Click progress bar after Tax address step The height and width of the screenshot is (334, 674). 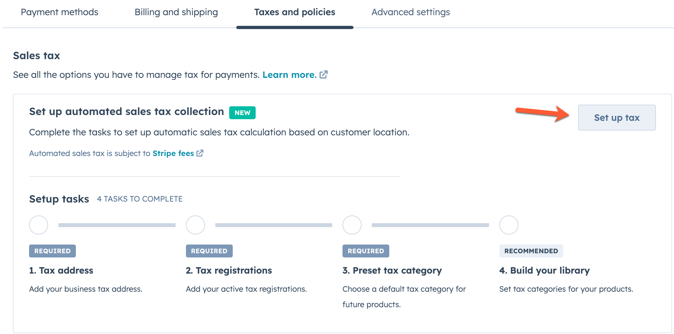(117, 225)
